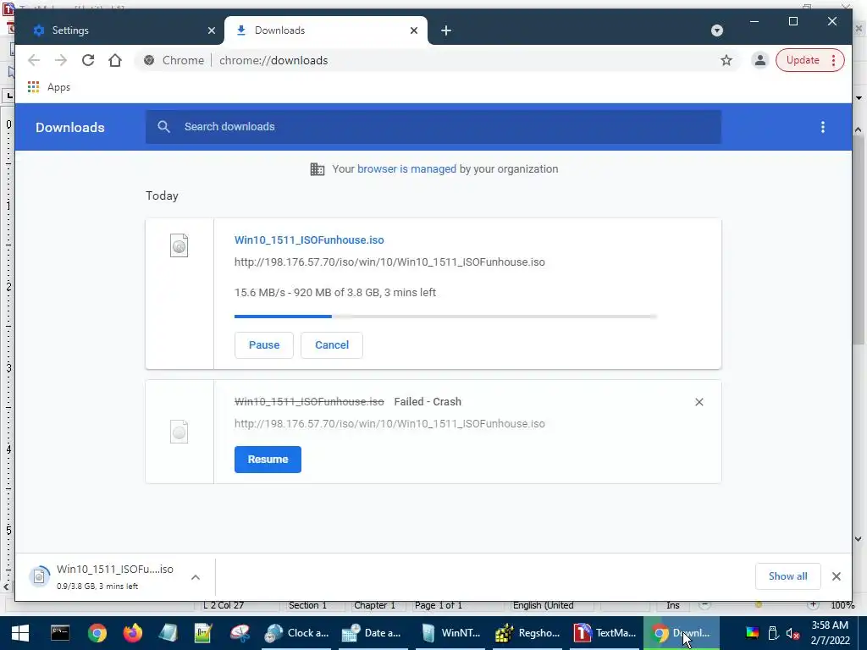Launch Firefox from the taskbar
The width and height of the screenshot is (867, 650).
coord(133,633)
